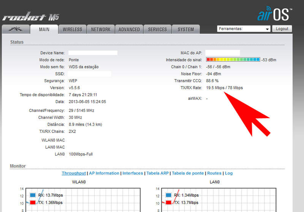
Task: Click the '88.6 %' CCQ value
Action: 212,81
